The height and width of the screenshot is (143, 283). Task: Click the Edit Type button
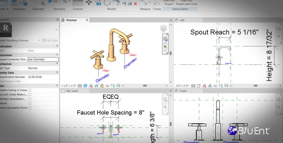(x=50, y=41)
